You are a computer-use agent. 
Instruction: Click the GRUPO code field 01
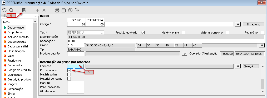click(76, 24)
